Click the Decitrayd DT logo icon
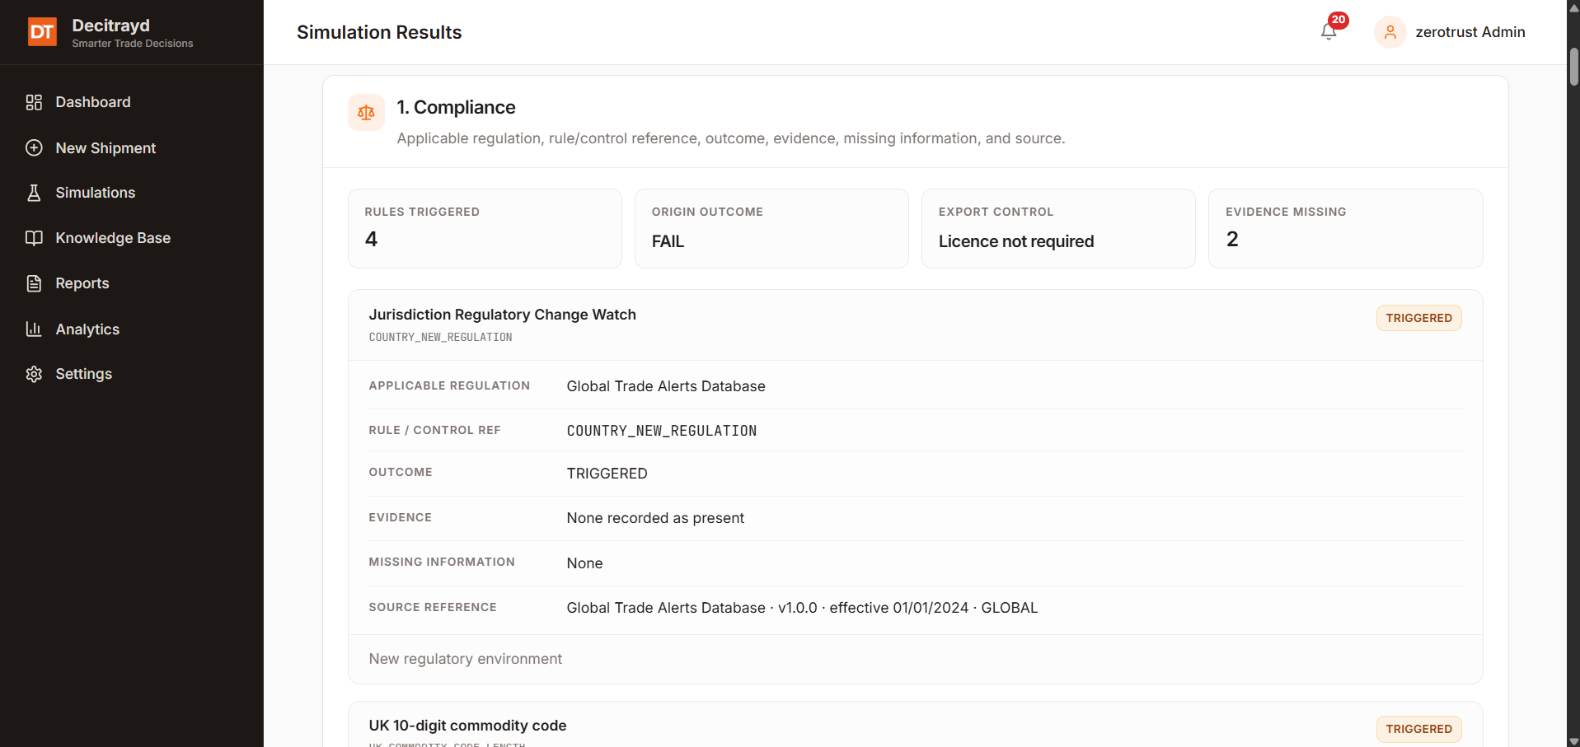This screenshot has height=747, width=1580. 42,32
